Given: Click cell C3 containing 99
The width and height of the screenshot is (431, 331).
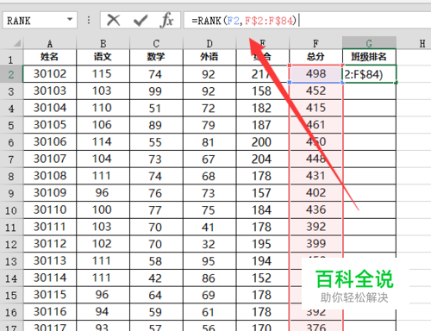Looking at the screenshot, I should [156, 91].
